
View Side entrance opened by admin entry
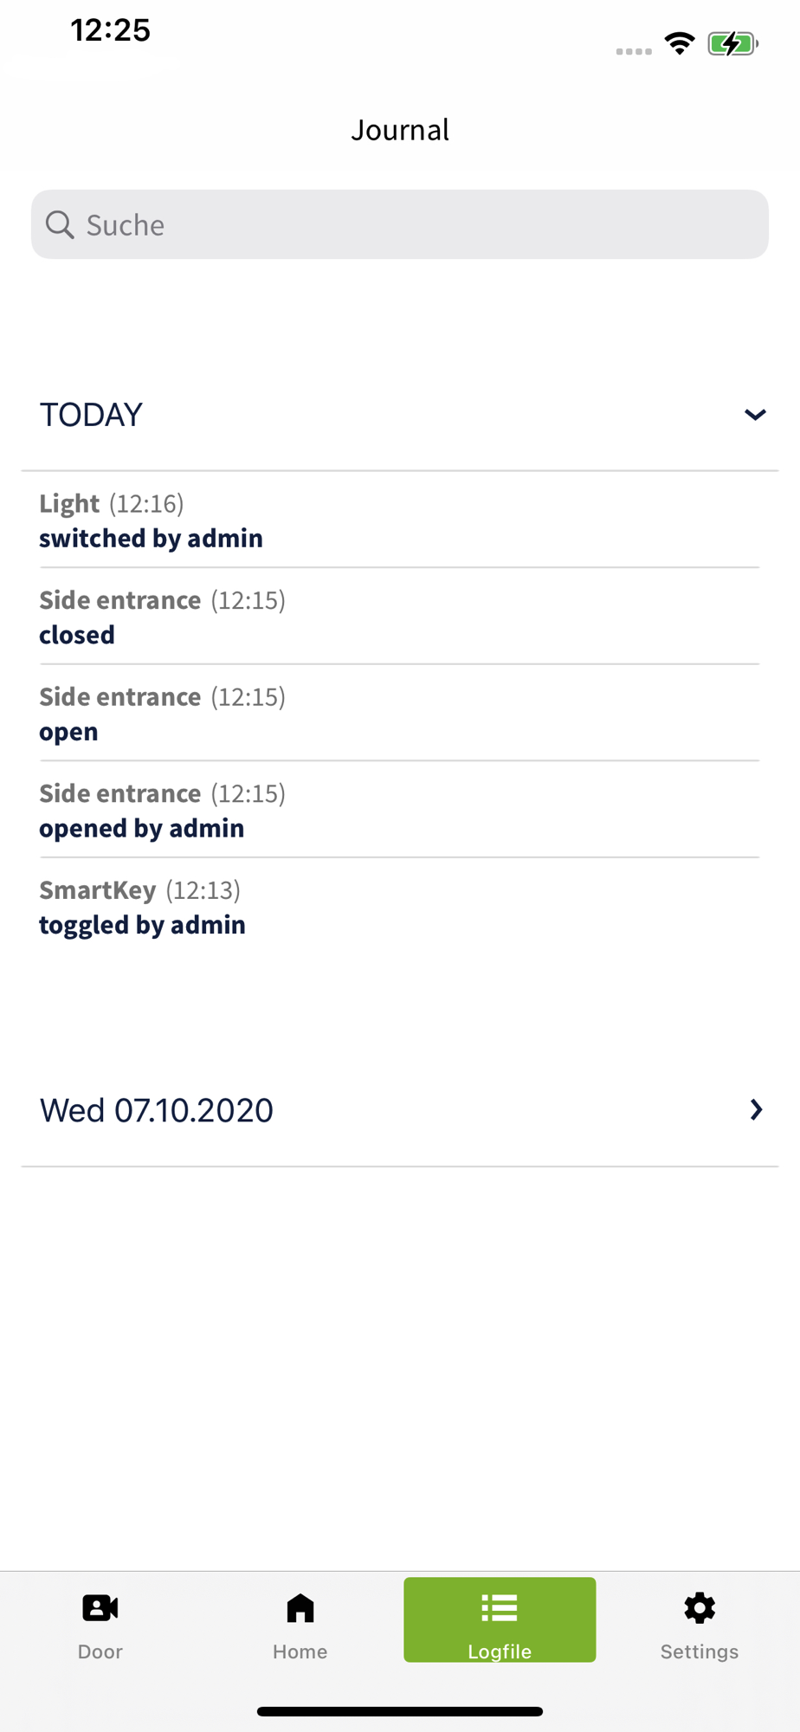[400, 810]
